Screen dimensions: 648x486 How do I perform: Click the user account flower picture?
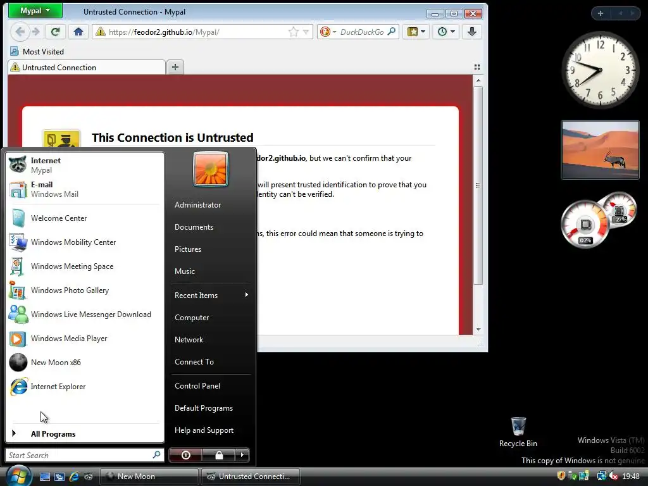click(x=211, y=169)
